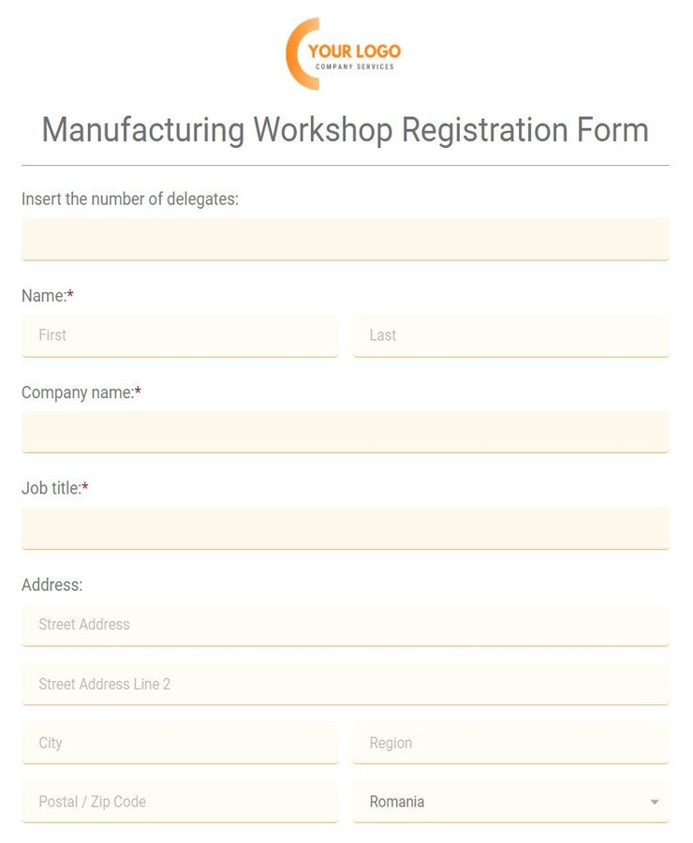Click the Company name label text
The image size is (693, 843).
[75, 392]
